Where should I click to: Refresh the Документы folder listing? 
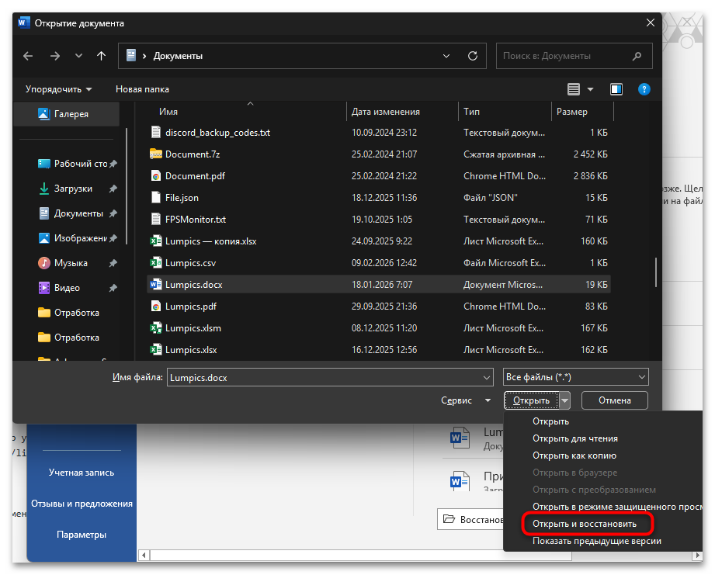coord(472,57)
